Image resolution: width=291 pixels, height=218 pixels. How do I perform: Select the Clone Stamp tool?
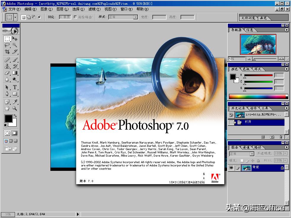click(7, 66)
